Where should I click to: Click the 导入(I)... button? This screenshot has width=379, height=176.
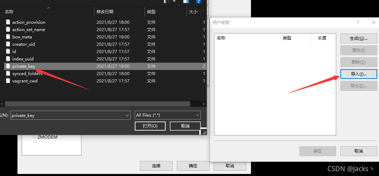pyautogui.click(x=359, y=74)
